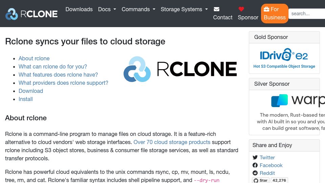Open the Docs dropdown menu
Viewport: 325px width, 183px height.
[107, 9]
